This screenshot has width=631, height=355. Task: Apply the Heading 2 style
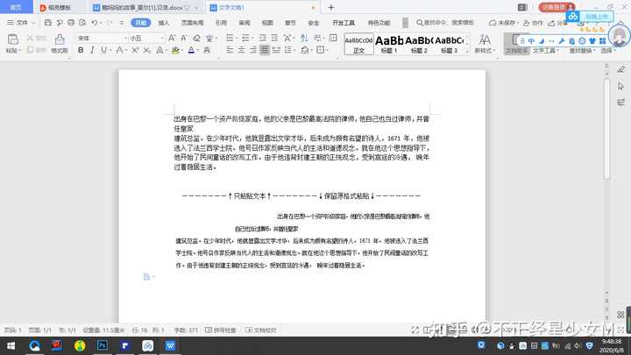(x=419, y=45)
